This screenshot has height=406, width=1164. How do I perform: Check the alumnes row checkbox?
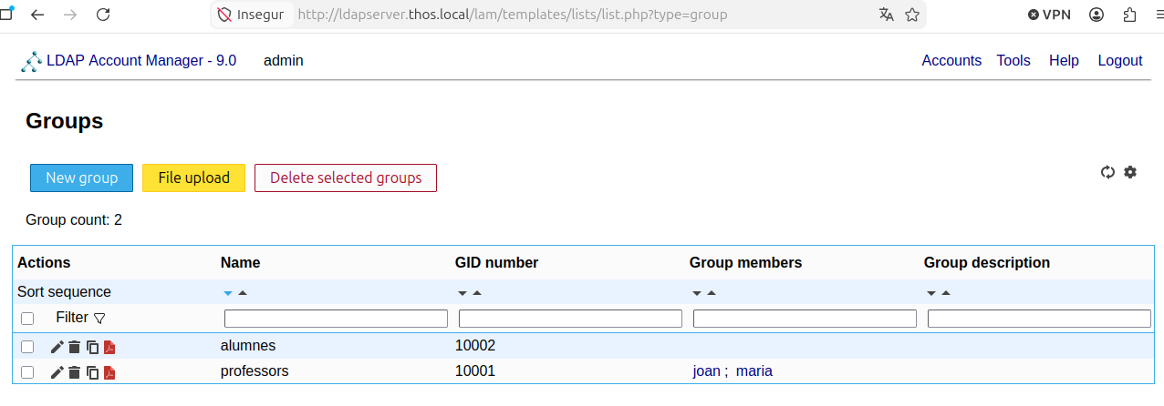click(27, 347)
